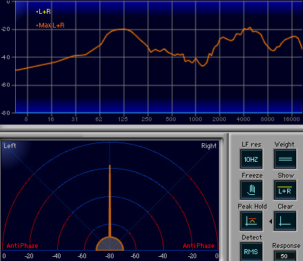Click the Response value field showing 50
Screen dimensions: 303x261
[x=285, y=256]
